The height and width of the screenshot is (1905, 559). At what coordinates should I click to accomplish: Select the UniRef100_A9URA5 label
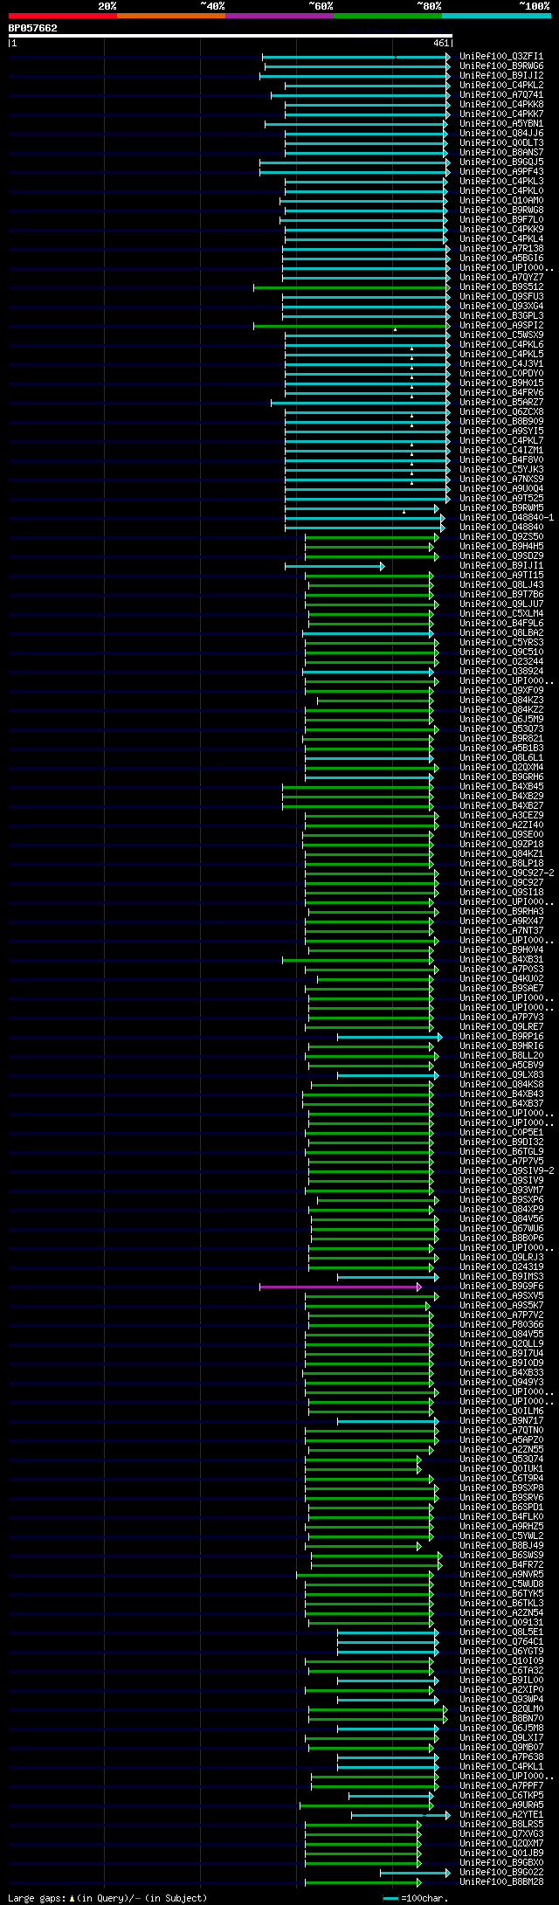click(501, 1805)
